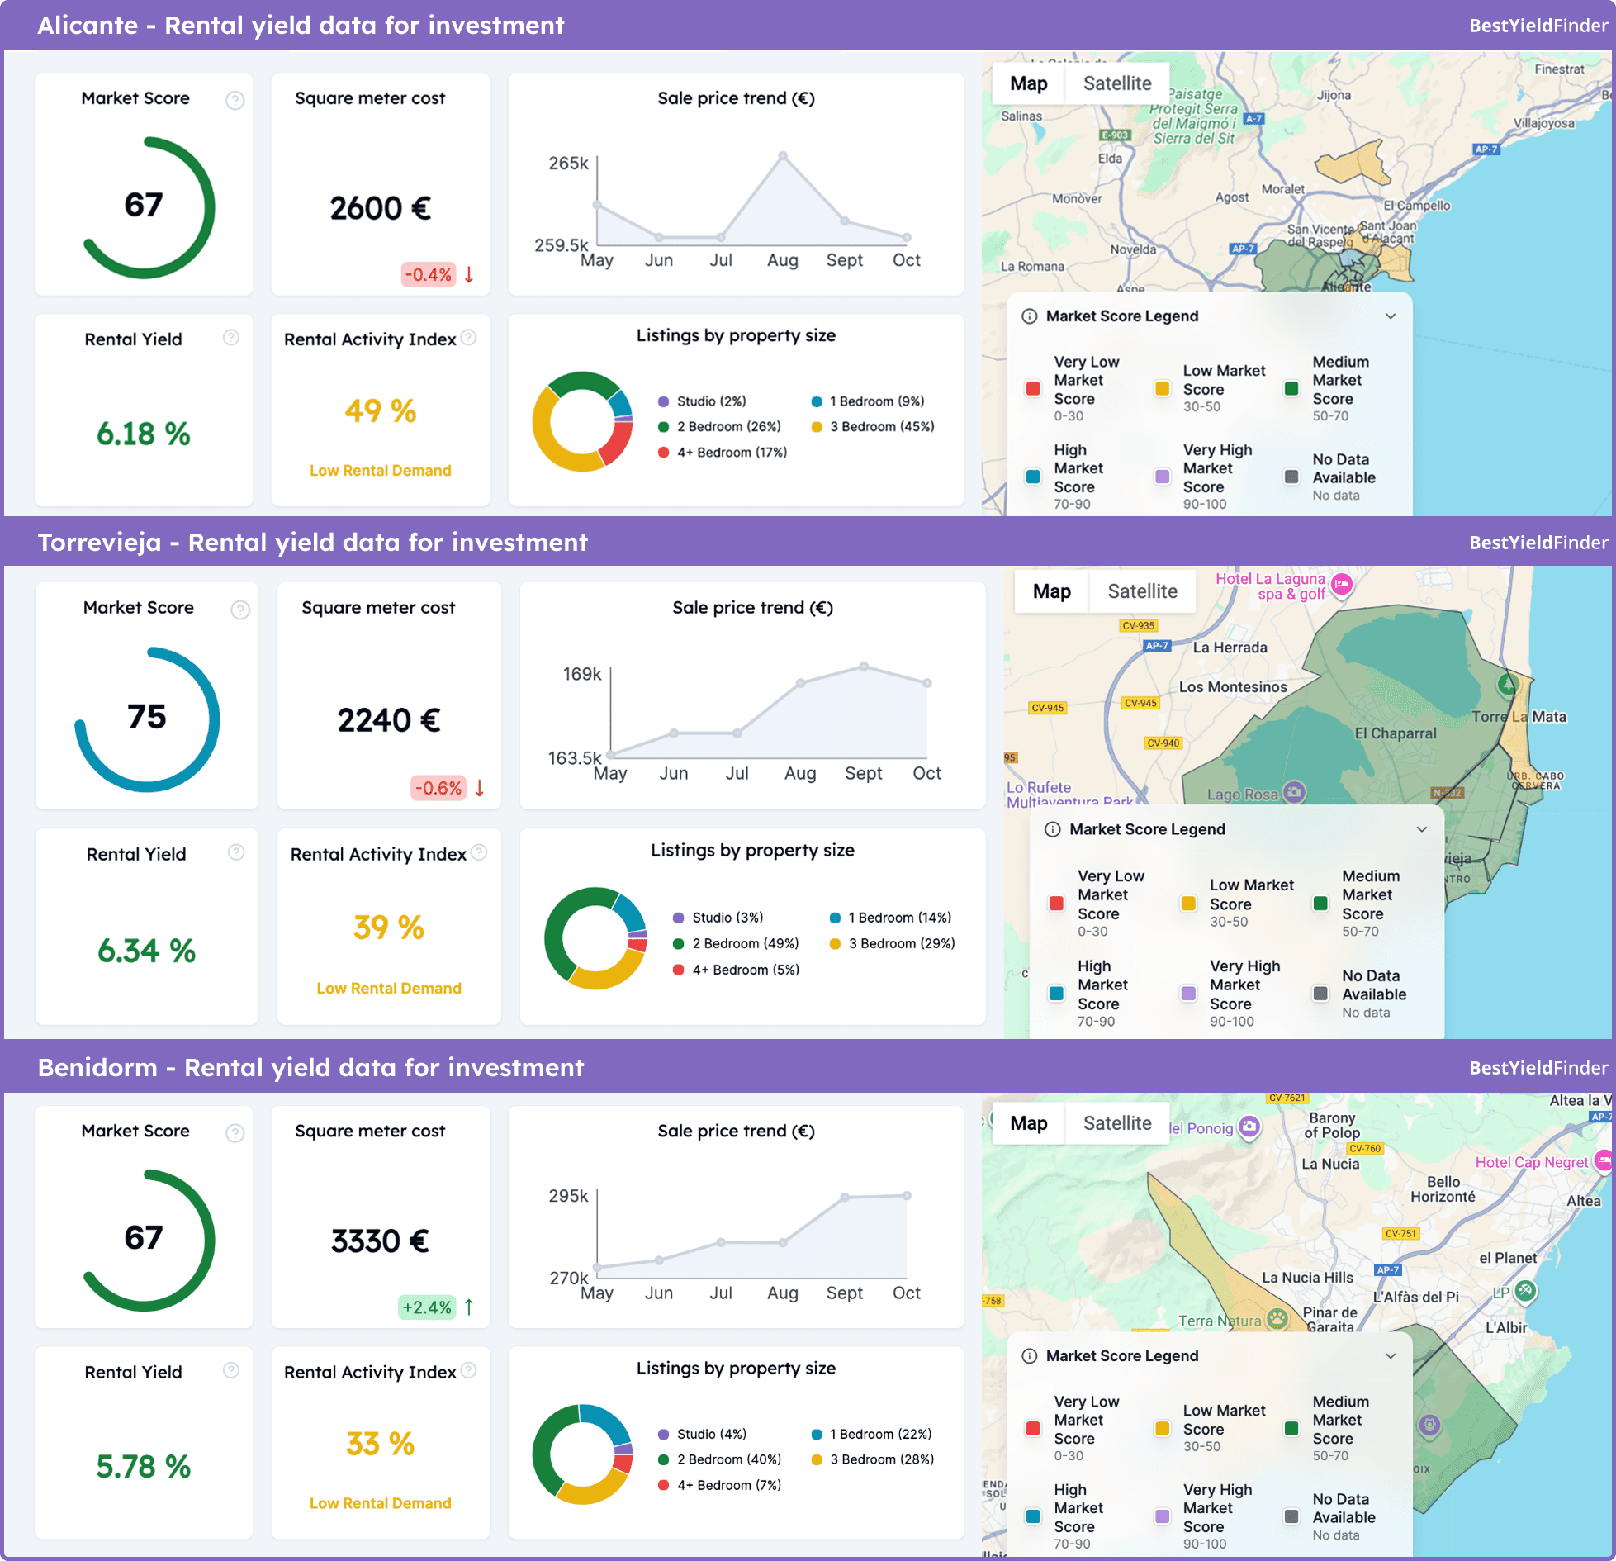Image resolution: width=1616 pixels, height=1561 pixels.
Task: Click Benidorm legend entry '3 Bedroom (28%)'
Action: pos(873,1459)
